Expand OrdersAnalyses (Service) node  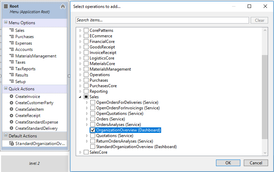[87, 125]
